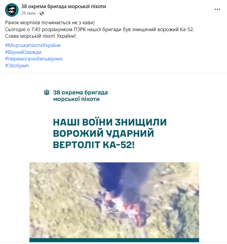The width and height of the screenshot is (227, 244).
Task: Click the trident emblem in the banner image
Action: [47, 92]
